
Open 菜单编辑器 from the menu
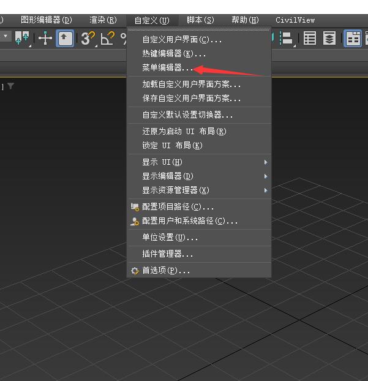pyautogui.click(x=167, y=68)
